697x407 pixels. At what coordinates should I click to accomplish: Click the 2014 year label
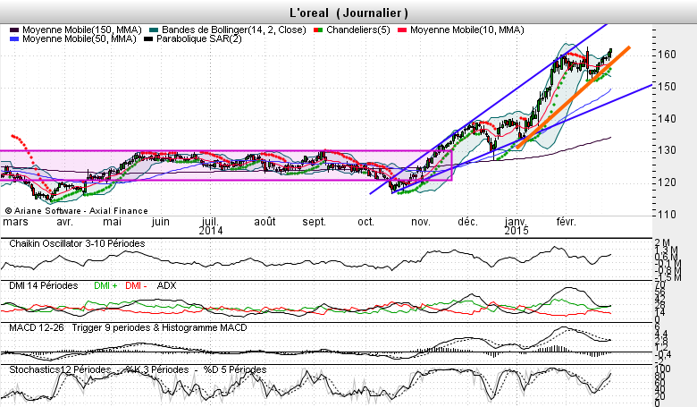click(211, 231)
